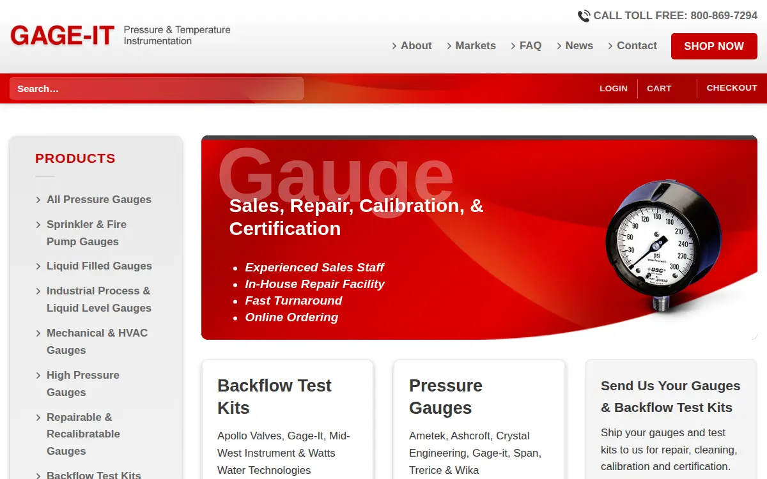This screenshot has width=767, height=479.
Task: Proceed to CHECKOUT
Action: (x=732, y=88)
